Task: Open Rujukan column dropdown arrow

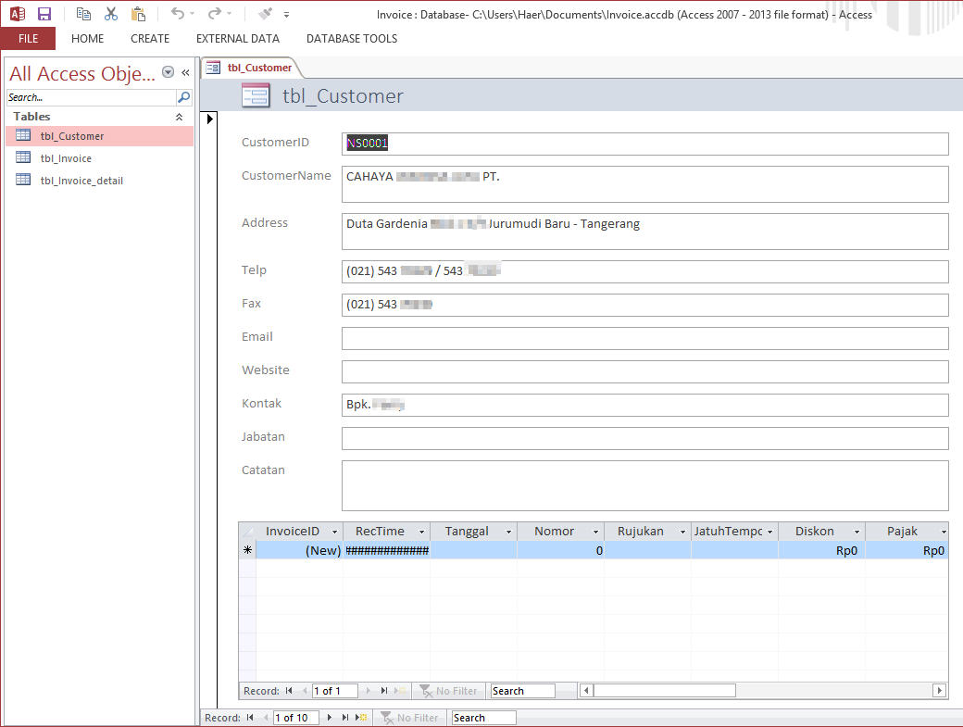Action: 683,532
